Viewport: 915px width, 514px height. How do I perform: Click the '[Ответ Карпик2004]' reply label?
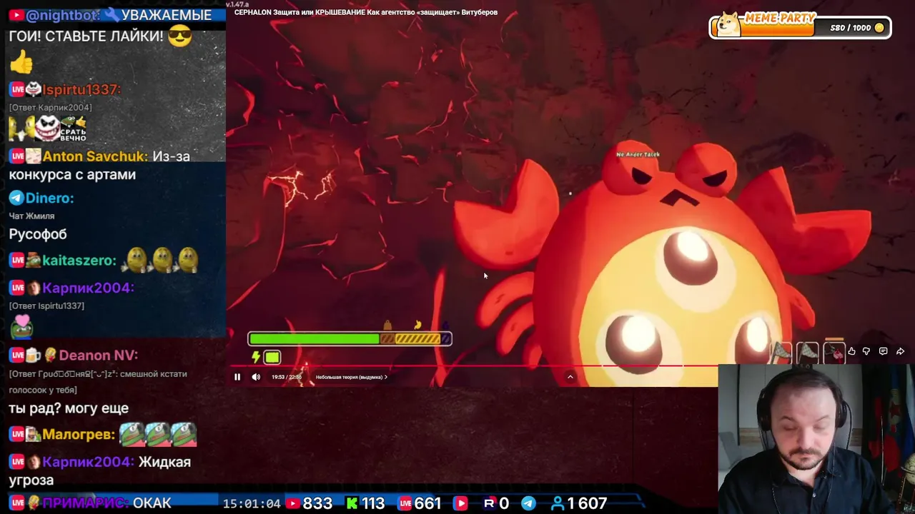click(x=50, y=107)
